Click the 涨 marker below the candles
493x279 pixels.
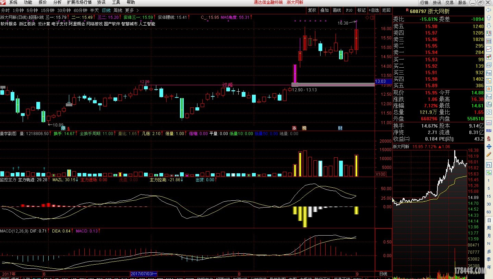pos(294,128)
